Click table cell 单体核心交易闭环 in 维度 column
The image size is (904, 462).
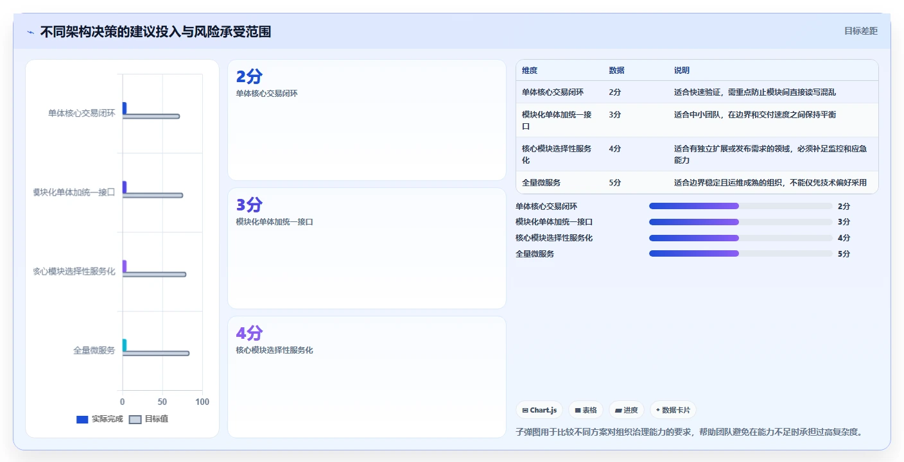click(553, 92)
